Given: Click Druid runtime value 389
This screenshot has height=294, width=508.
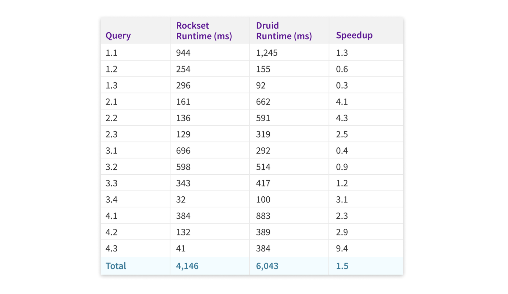Looking at the screenshot, I should click(263, 232).
